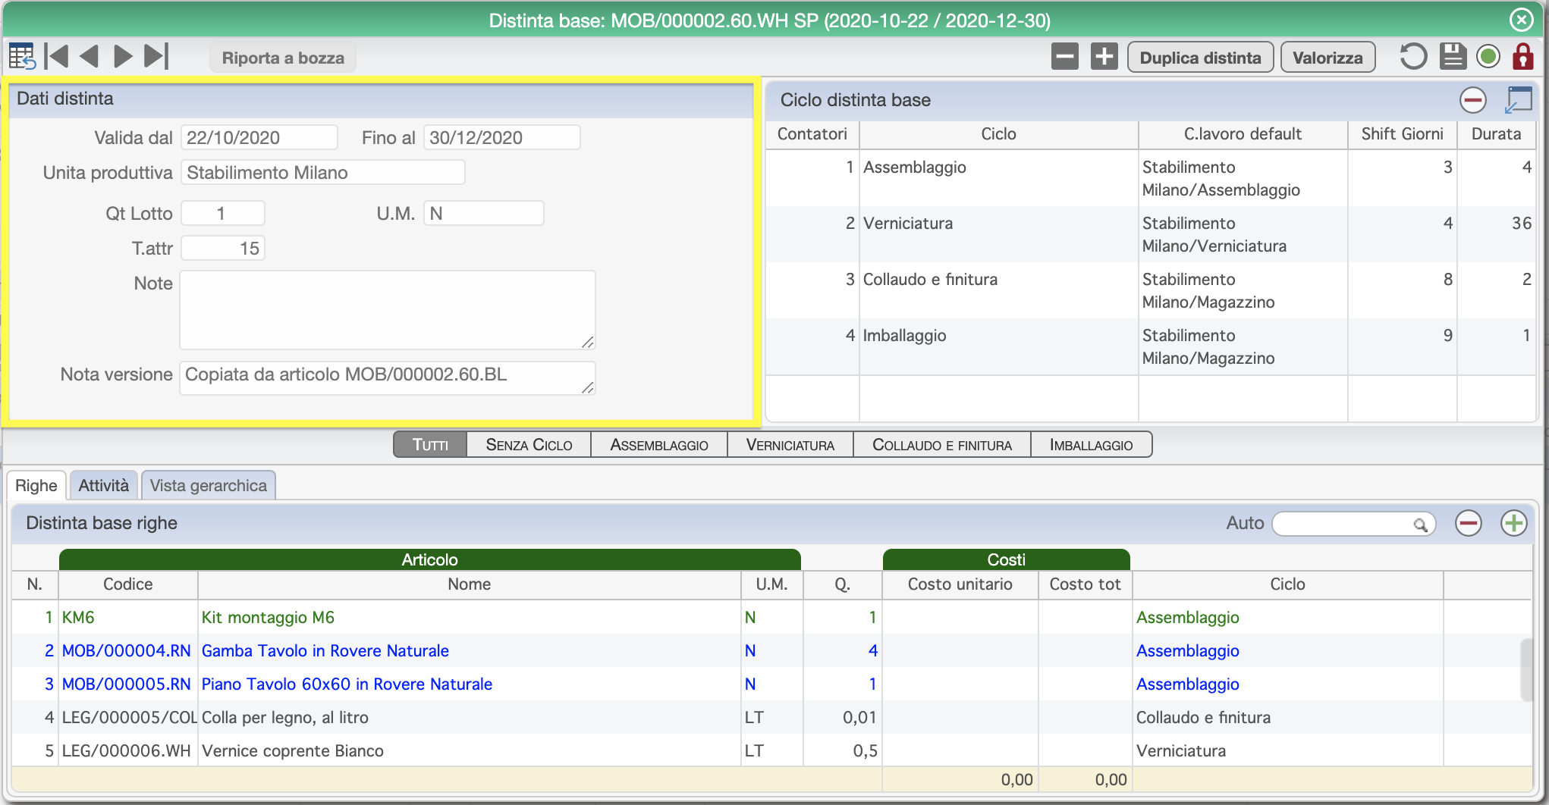Click the Durata column header
This screenshot has height=805, width=1549.
click(1496, 134)
